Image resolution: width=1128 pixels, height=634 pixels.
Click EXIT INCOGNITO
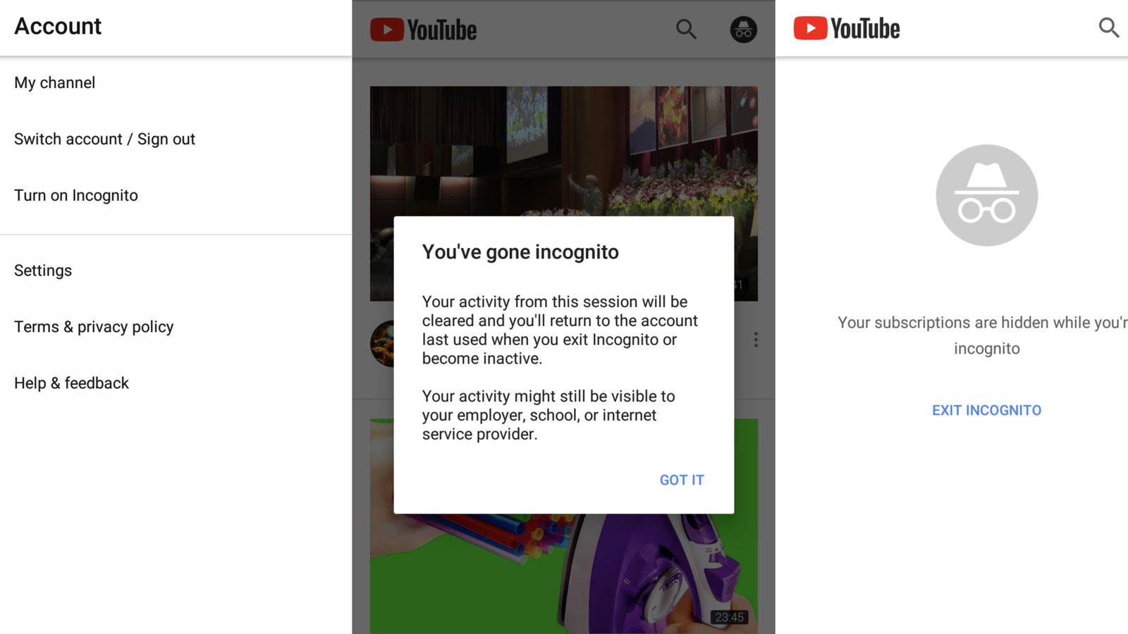tap(986, 410)
